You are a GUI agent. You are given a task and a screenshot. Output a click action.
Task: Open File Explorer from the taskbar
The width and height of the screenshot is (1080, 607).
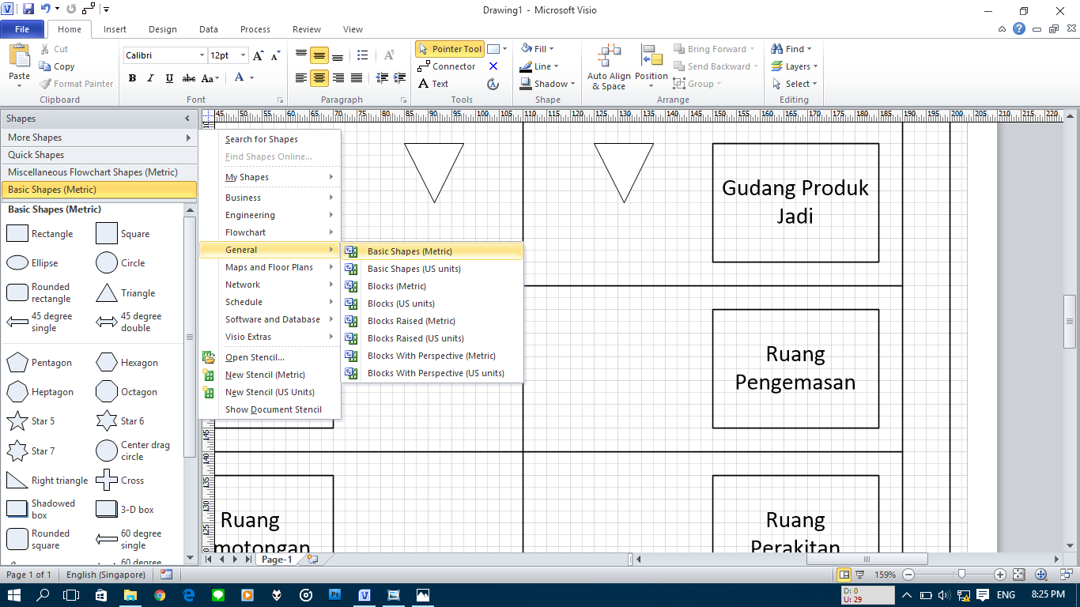point(130,594)
